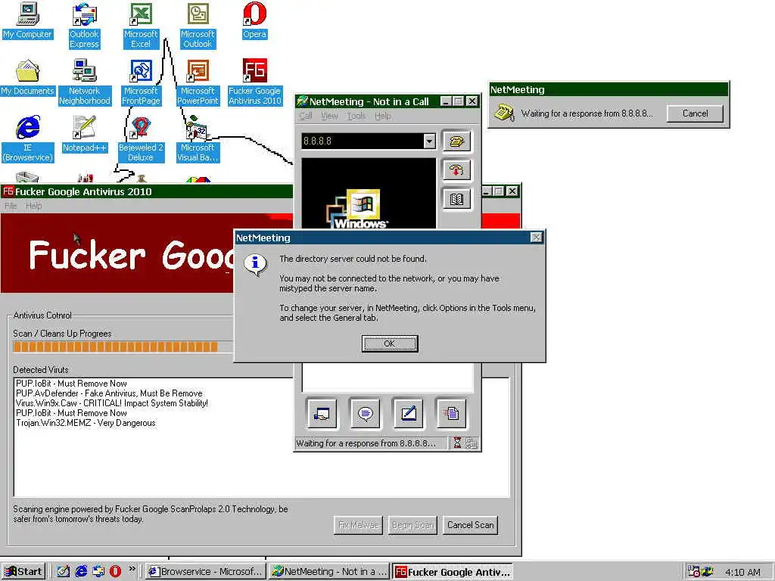Select the Microsoft Visual Basic desktop shortcut
The image size is (775, 581).
(198, 139)
